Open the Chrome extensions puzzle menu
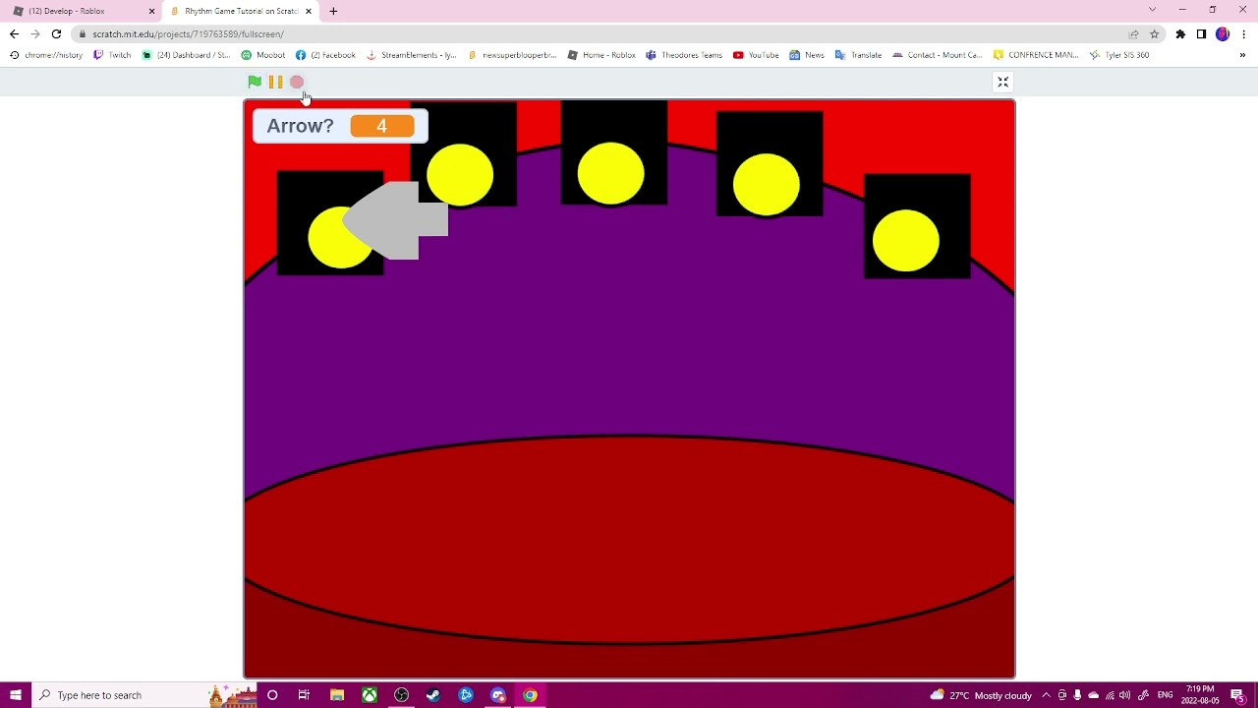Image resolution: width=1258 pixels, height=708 pixels. click(1180, 34)
